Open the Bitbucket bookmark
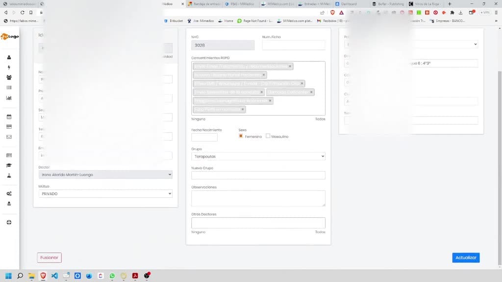This screenshot has height=282, width=502. 174,21
